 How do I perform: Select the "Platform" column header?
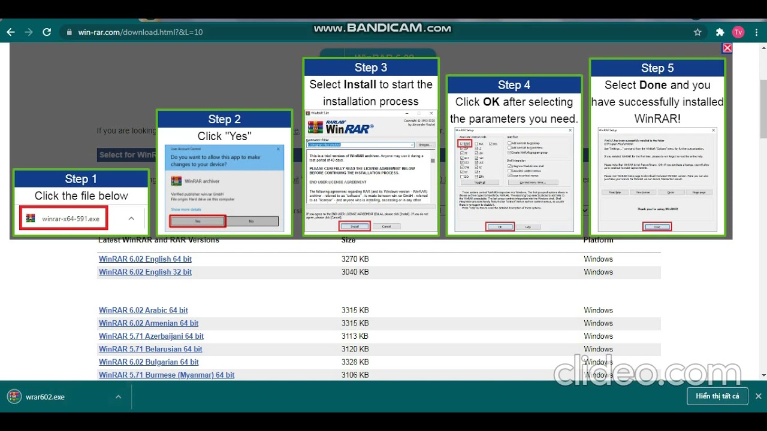coord(599,240)
